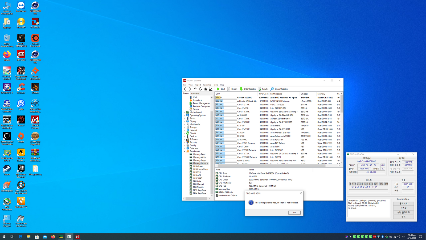Select the Ryzen 9 3950X result row
Image resolution: width=426 pixels, height=240 pixels.
pos(278,161)
